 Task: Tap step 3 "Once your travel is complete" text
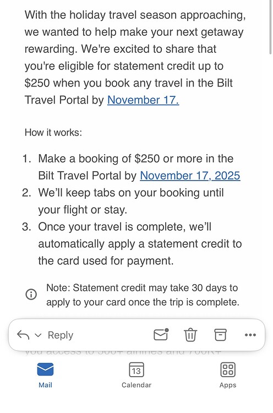(140, 243)
